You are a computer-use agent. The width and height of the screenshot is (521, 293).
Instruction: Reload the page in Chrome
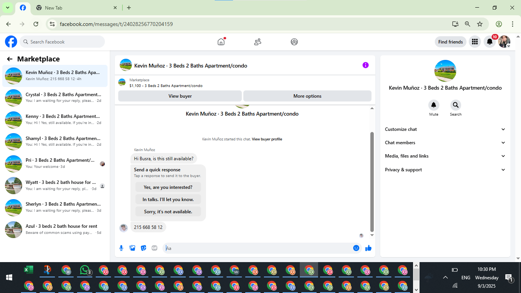36,24
